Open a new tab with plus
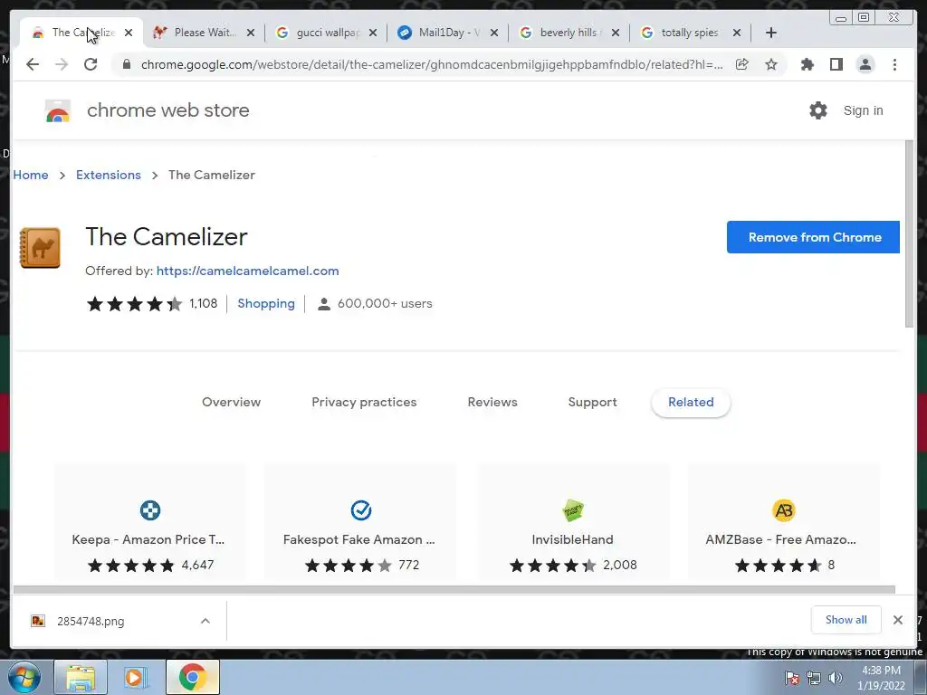The height and width of the screenshot is (695, 927). point(771,33)
